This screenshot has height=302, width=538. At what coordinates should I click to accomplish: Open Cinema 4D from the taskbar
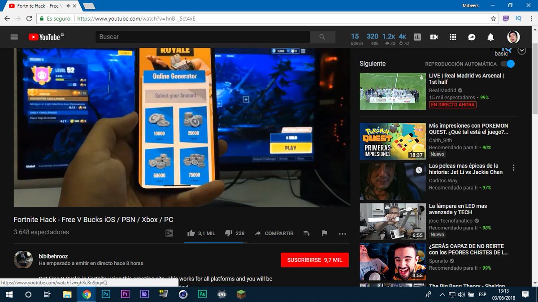click(183, 294)
